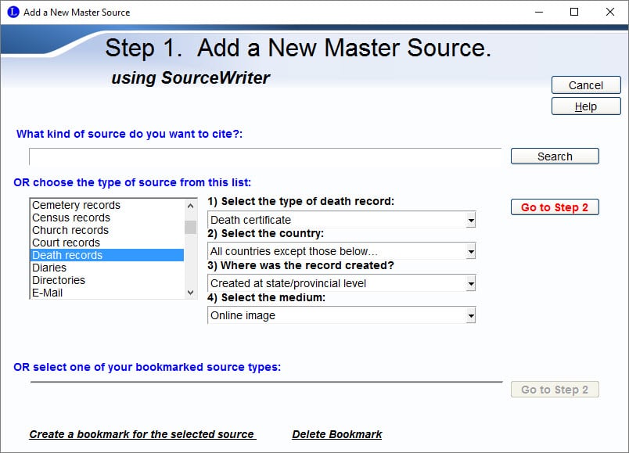Viewport: 629px width, 453px height.
Task: Click the Legacy app icon in title bar
Action: pyautogui.click(x=13, y=12)
